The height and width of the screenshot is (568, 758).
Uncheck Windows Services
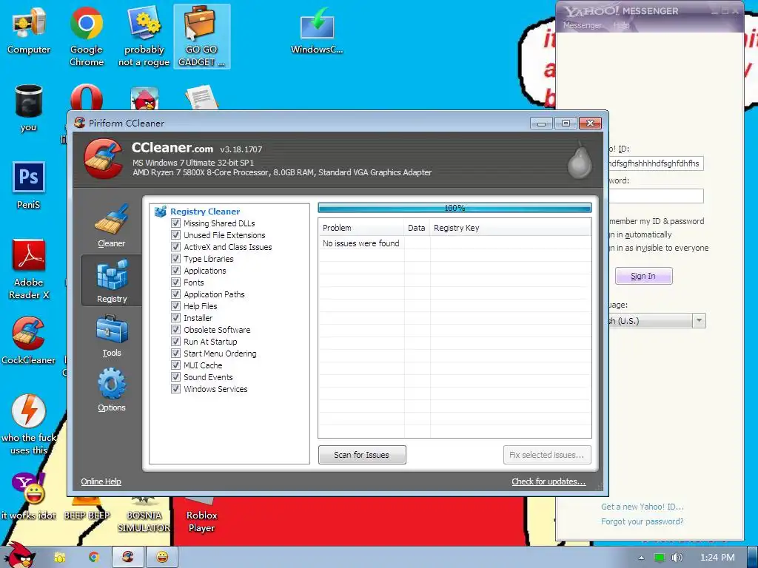[x=176, y=389]
